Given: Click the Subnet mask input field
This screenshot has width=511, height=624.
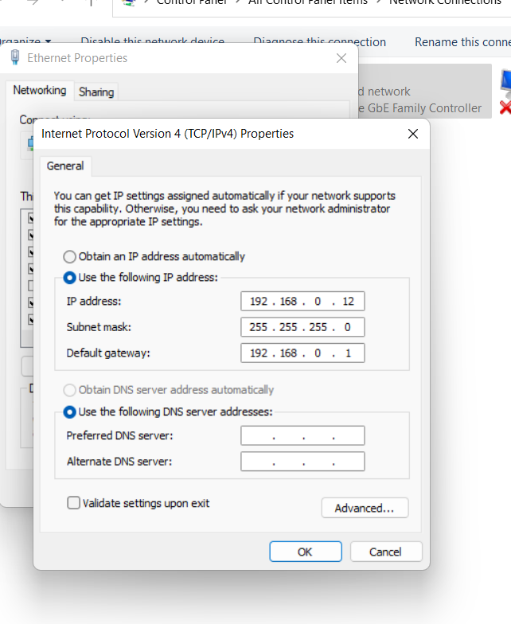Looking at the screenshot, I should pos(302,327).
